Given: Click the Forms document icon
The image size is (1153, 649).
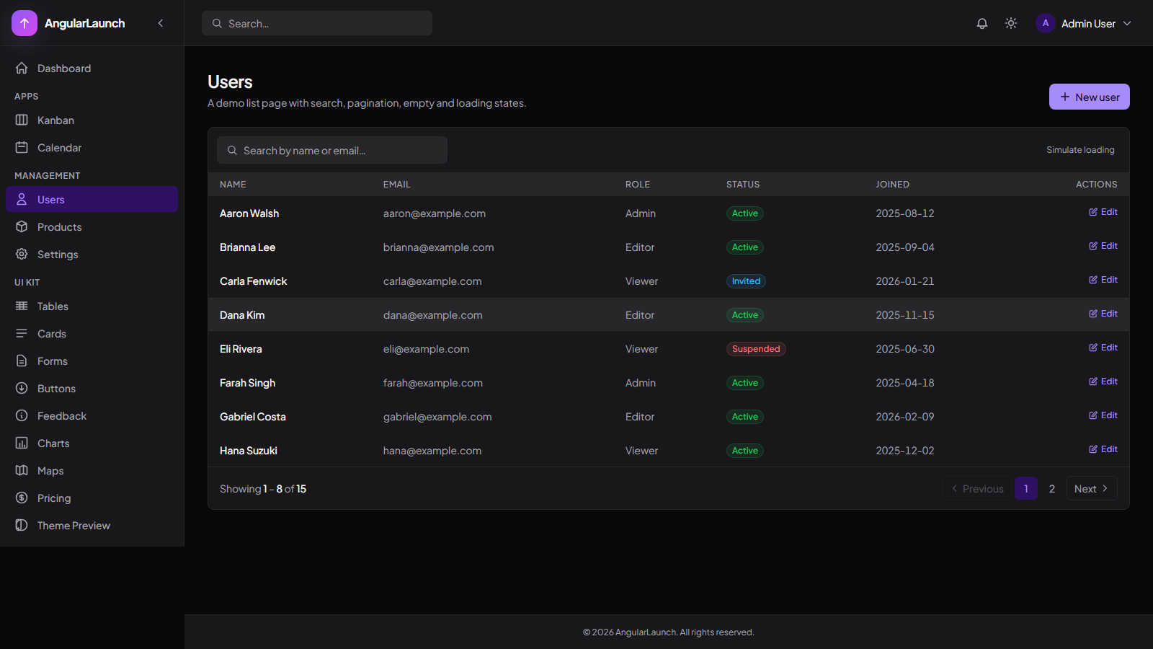Looking at the screenshot, I should (22, 361).
